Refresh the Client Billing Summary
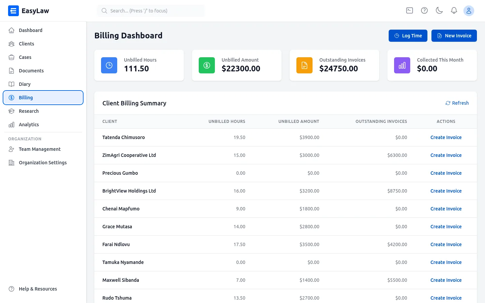 coord(457,103)
